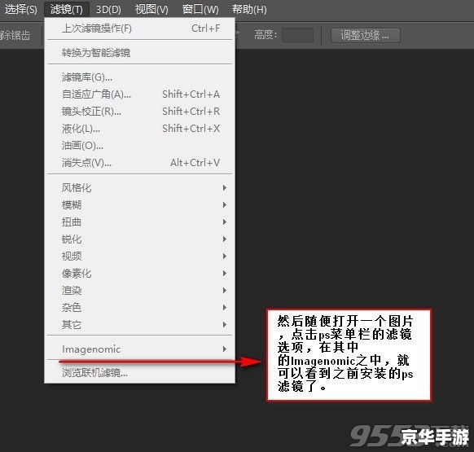Open the 视图(V) menu

click(151, 10)
